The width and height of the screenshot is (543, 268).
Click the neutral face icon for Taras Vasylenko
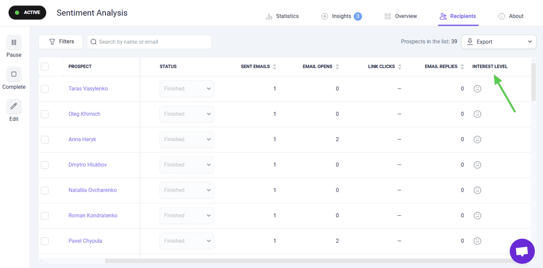point(477,89)
